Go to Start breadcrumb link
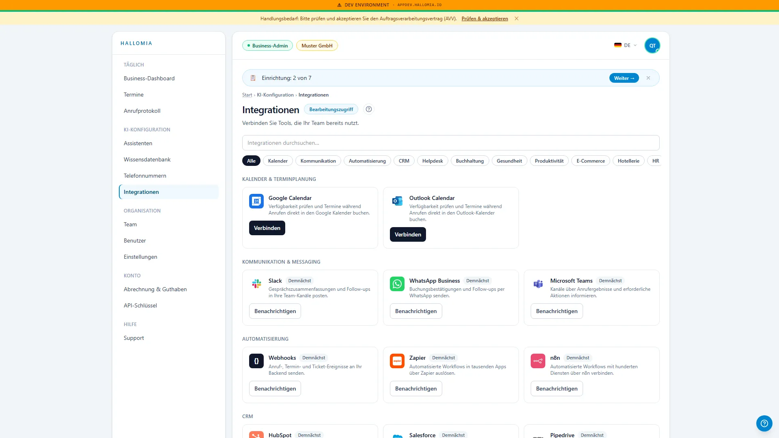The width and height of the screenshot is (779, 438). [x=247, y=95]
